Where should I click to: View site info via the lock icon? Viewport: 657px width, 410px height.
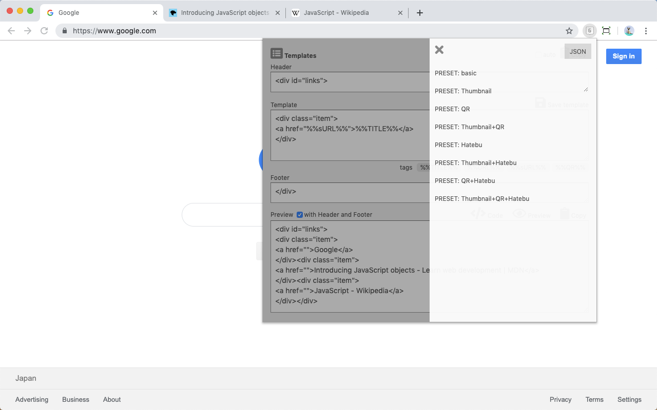point(65,31)
